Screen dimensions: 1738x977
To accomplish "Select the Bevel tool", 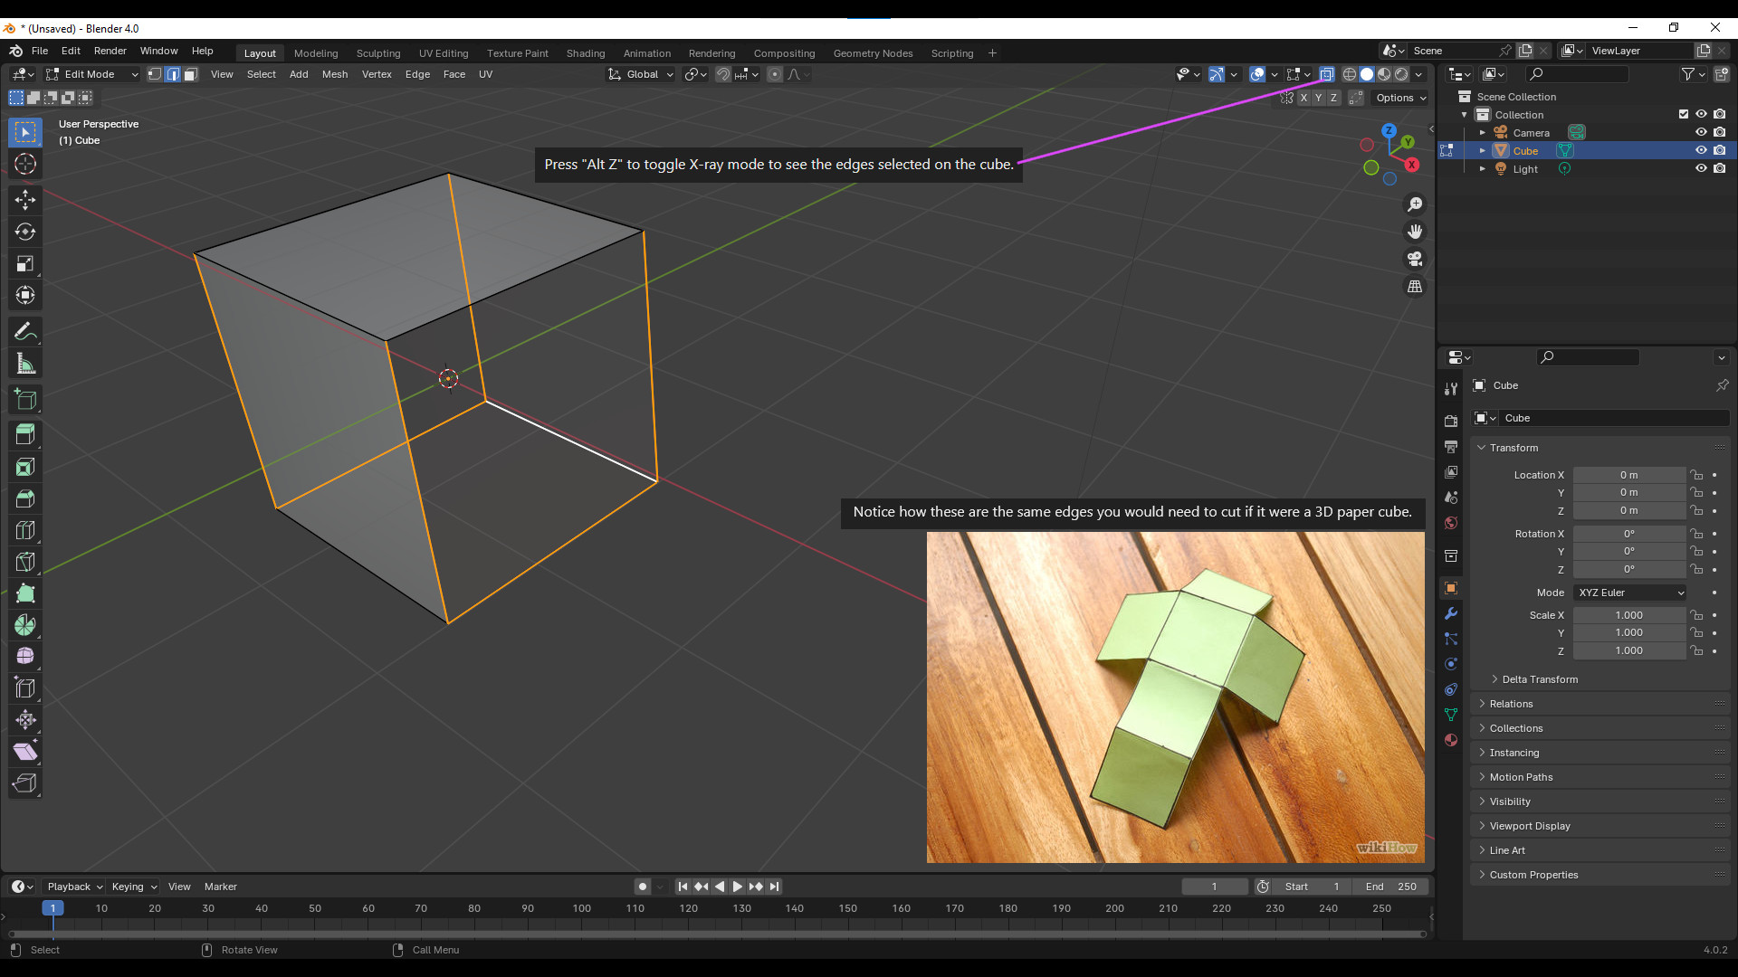I will (25, 498).
